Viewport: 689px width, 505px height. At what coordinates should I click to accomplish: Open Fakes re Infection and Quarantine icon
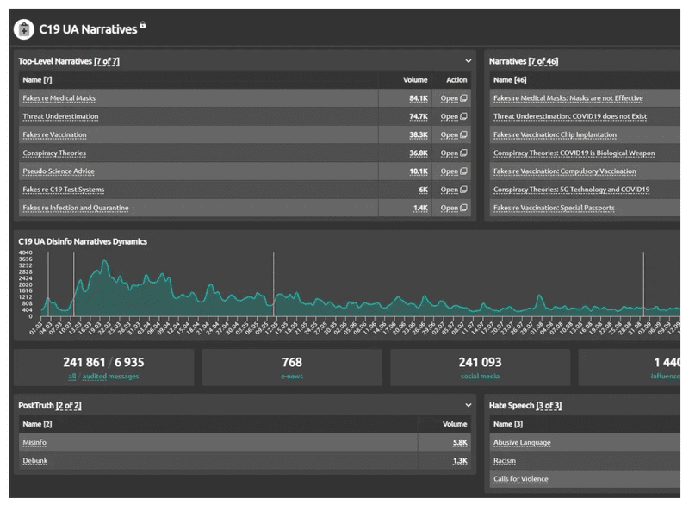coord(463,208)
